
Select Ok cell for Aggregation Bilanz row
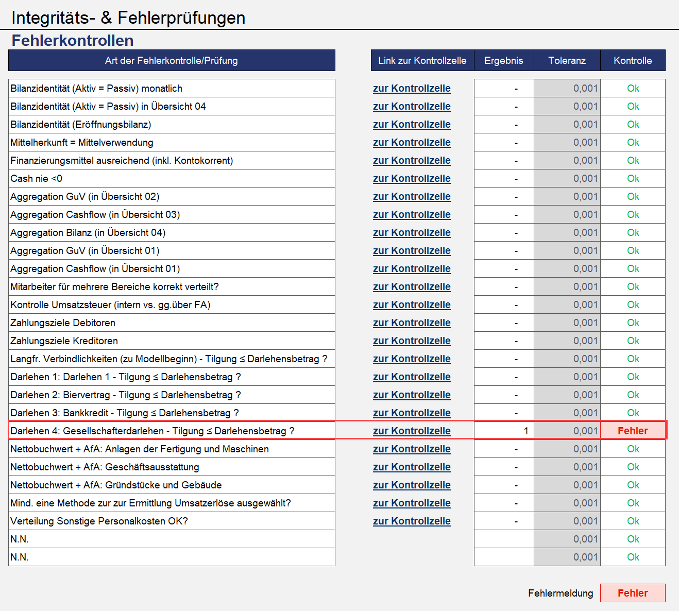tap(633, 232)
